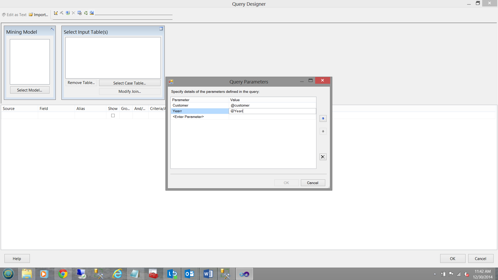The height and width of the screenshot is (280, 498).
Task: Open Google Chrome from the taskbar
Action: pyautogui.click(x=63, y=274)
